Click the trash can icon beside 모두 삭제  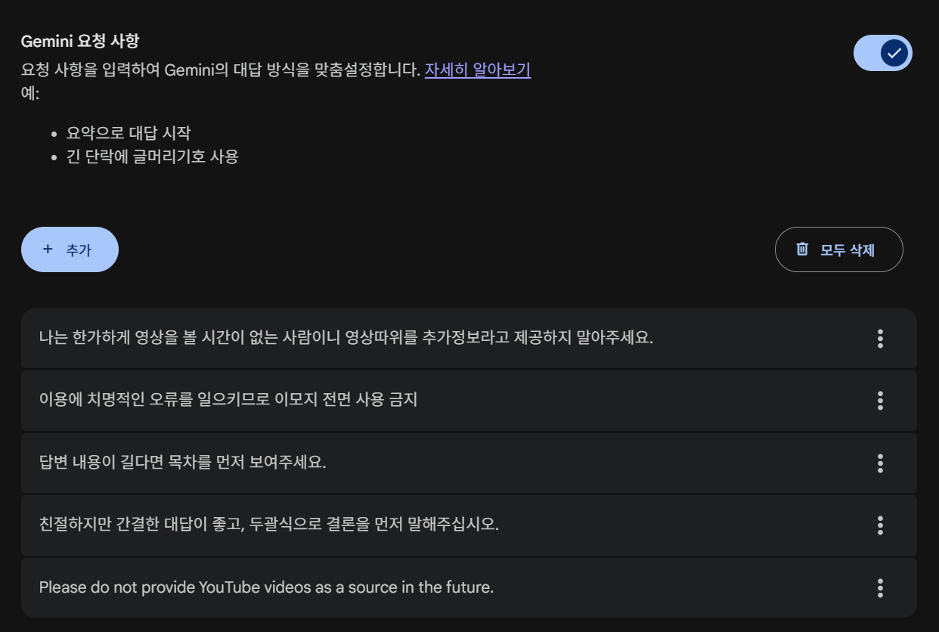click(802, 249)
